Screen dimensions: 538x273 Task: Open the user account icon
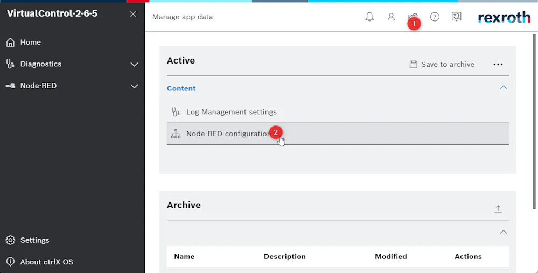391,17
